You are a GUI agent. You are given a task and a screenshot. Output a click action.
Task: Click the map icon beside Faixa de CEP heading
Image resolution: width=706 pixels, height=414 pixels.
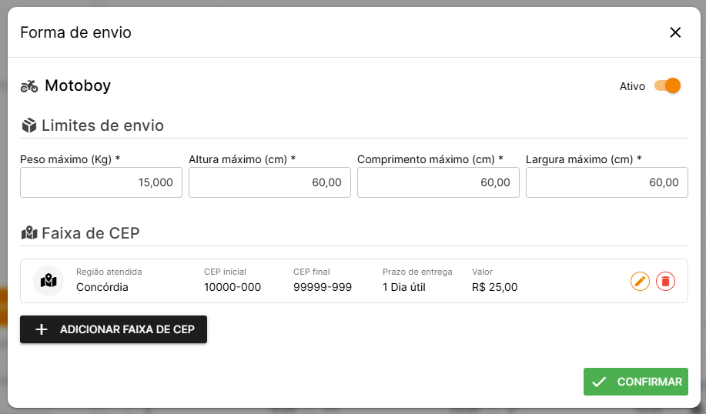[29, 232]
